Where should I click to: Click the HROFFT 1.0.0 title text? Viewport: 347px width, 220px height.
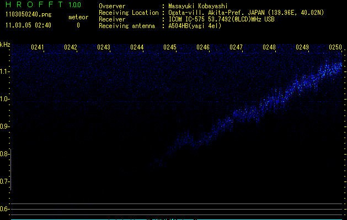[44, 4]
